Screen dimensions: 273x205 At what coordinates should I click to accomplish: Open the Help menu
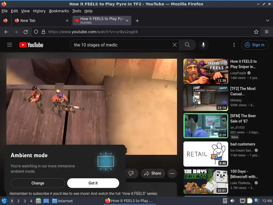[x=89, y=11]
